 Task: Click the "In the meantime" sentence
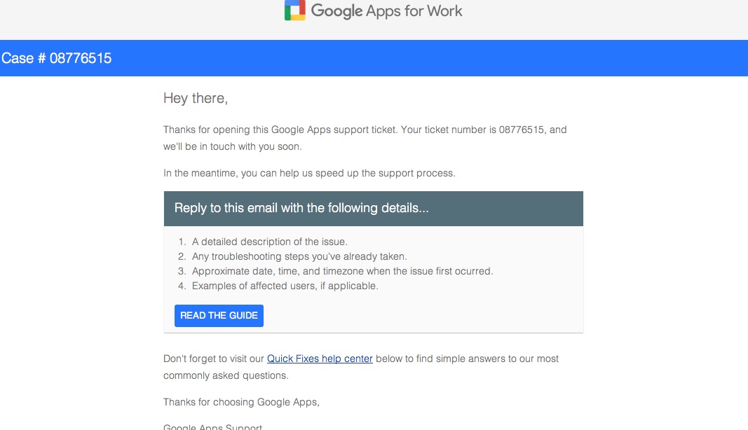point(309,173)
